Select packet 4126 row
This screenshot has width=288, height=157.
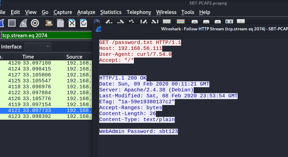tap(46, 98)
